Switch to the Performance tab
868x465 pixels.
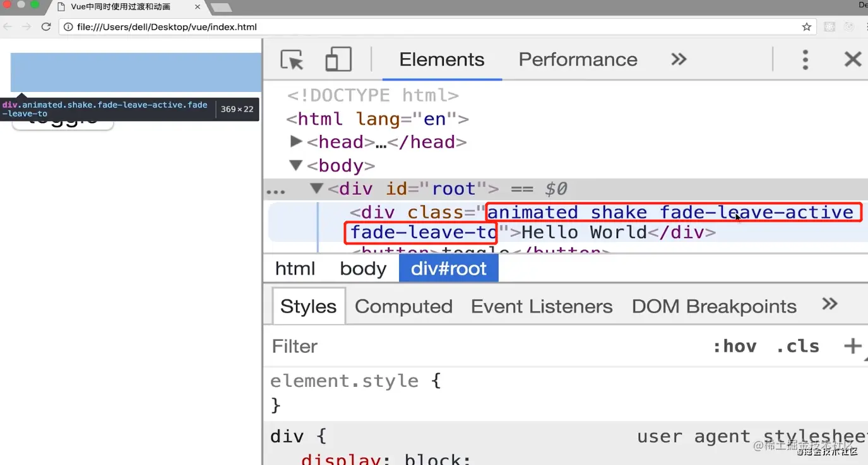coord(578,59)
